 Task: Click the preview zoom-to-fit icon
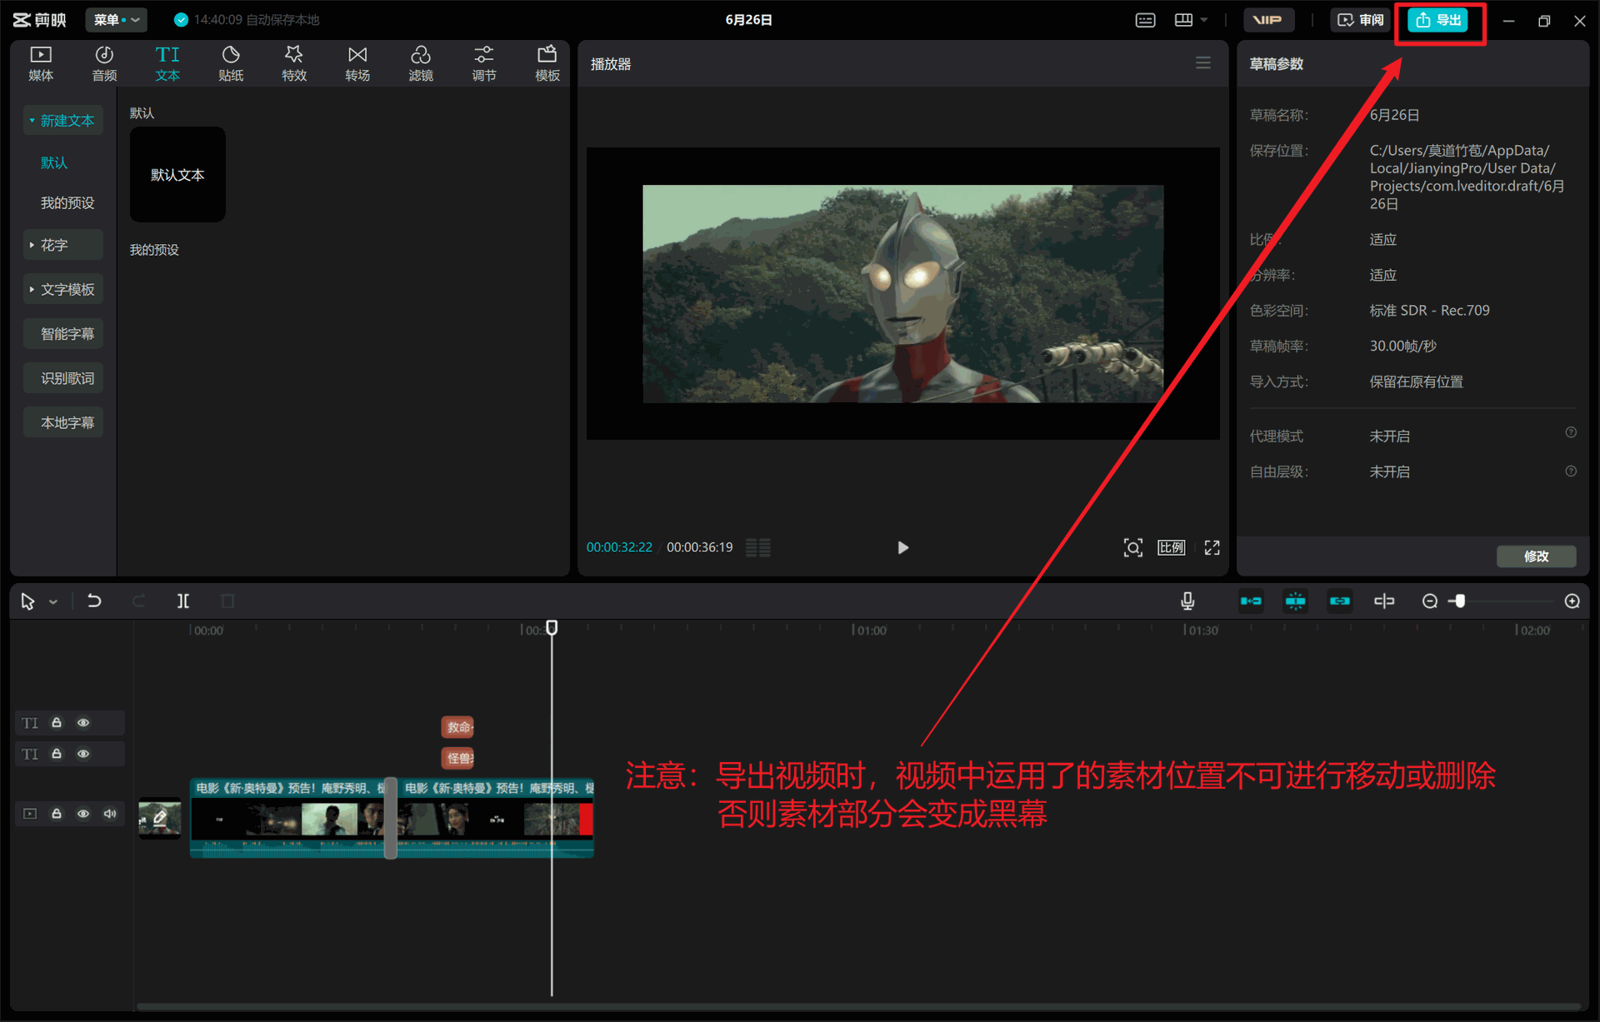(1133, 547)
